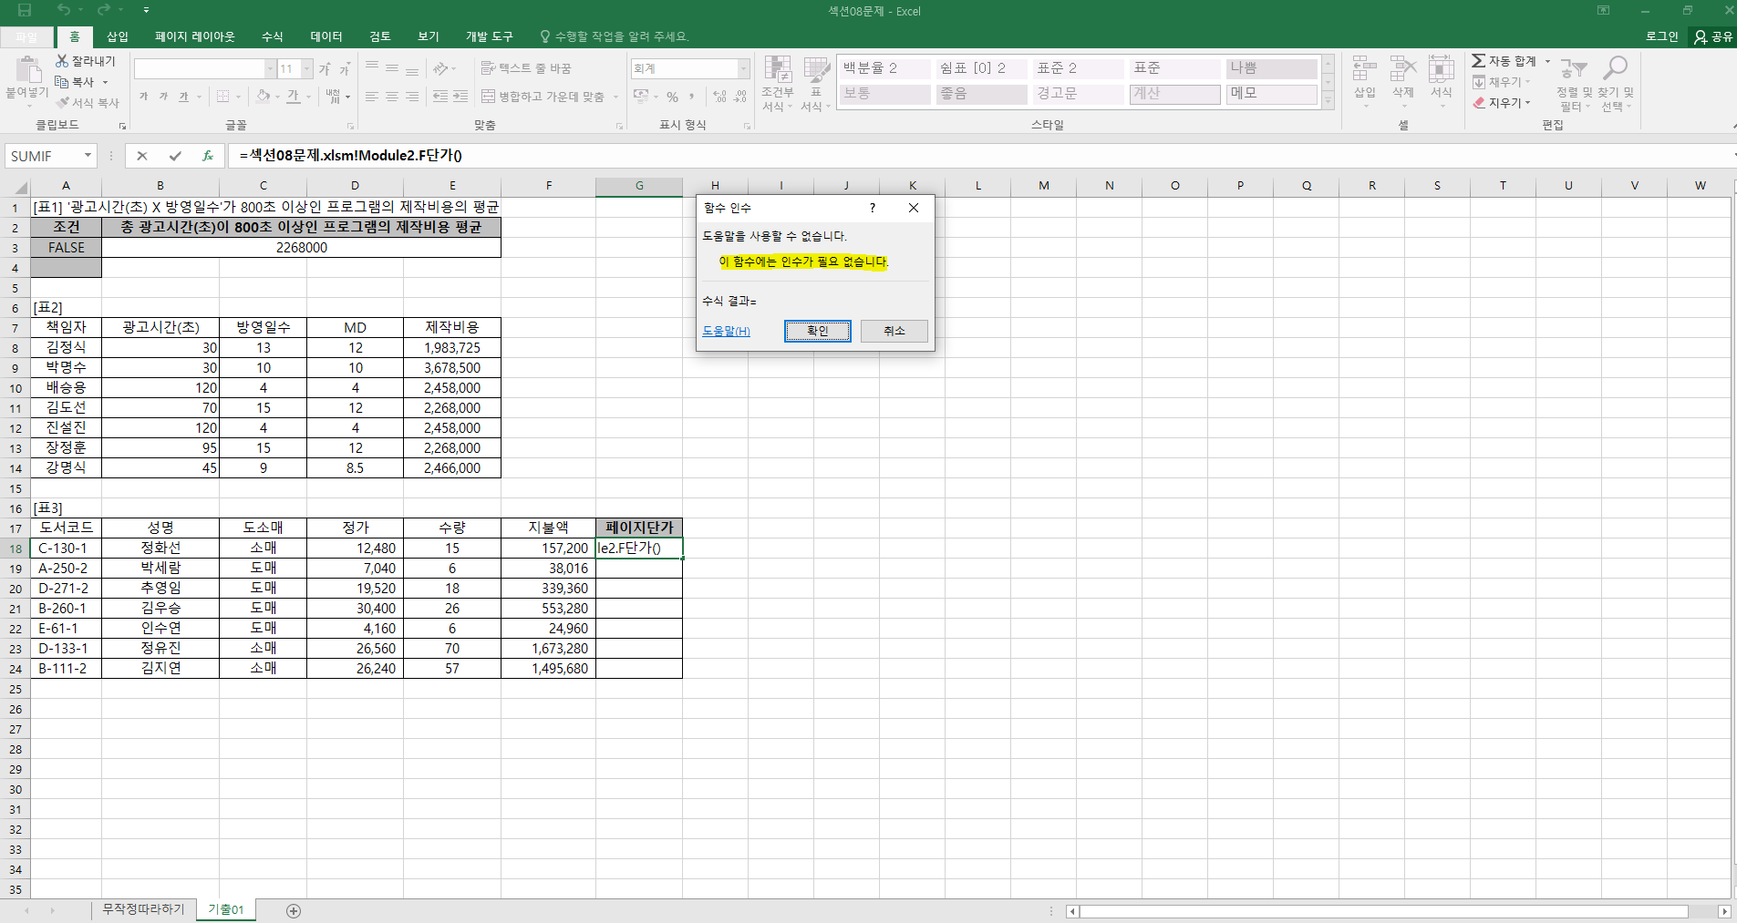
Task: Click the formula bar Cancel X icon
Action: click(142, 156)
